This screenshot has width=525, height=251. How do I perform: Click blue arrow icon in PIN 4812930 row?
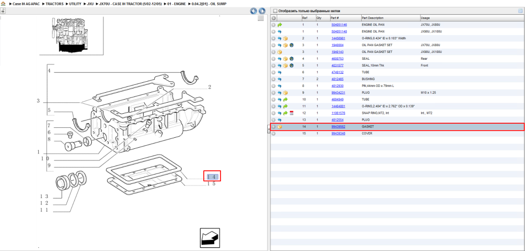pos(280,86)
